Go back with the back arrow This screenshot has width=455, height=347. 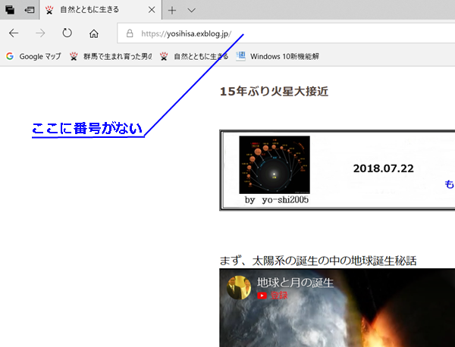pyautogui.click(x=14, y=33)
